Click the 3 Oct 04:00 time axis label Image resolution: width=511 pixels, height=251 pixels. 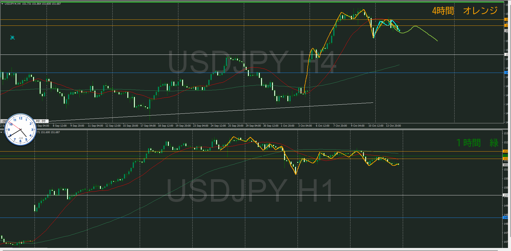pos(305,126)
